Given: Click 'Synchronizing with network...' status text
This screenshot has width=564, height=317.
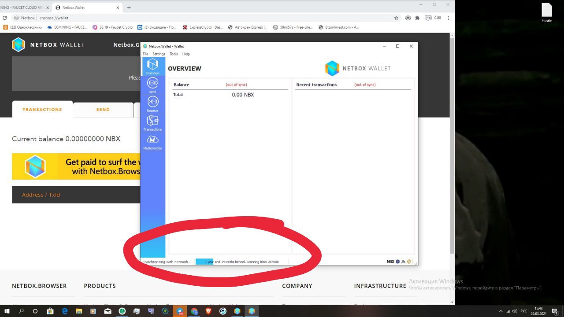Looking at the screenshot, I should click(x=167, y=262).
